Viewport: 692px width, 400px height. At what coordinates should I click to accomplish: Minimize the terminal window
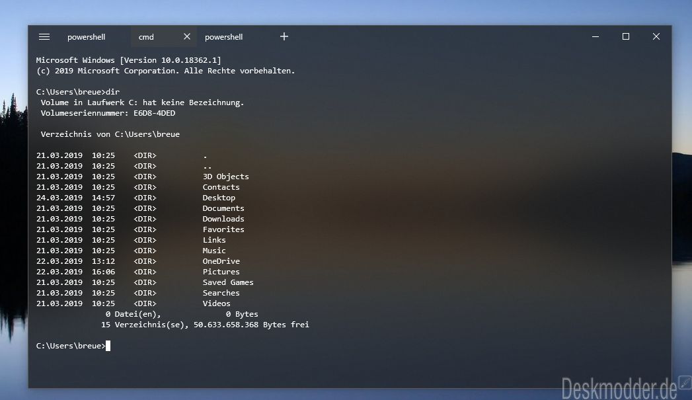(596, 36)
